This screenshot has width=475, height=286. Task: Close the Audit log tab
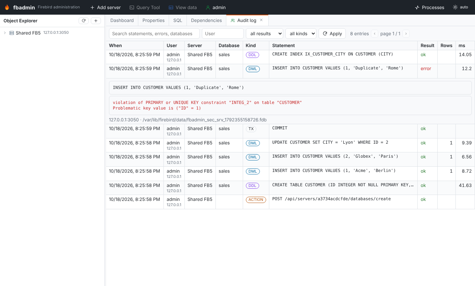(x=261, y=20)
